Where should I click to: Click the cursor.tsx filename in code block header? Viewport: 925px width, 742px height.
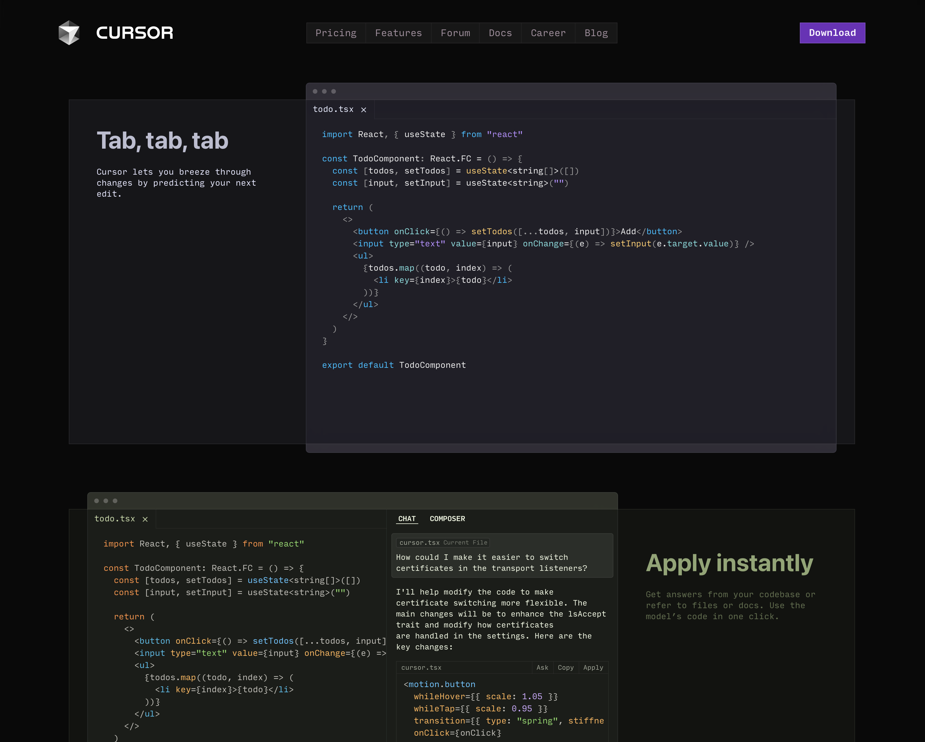click(421, 668)
